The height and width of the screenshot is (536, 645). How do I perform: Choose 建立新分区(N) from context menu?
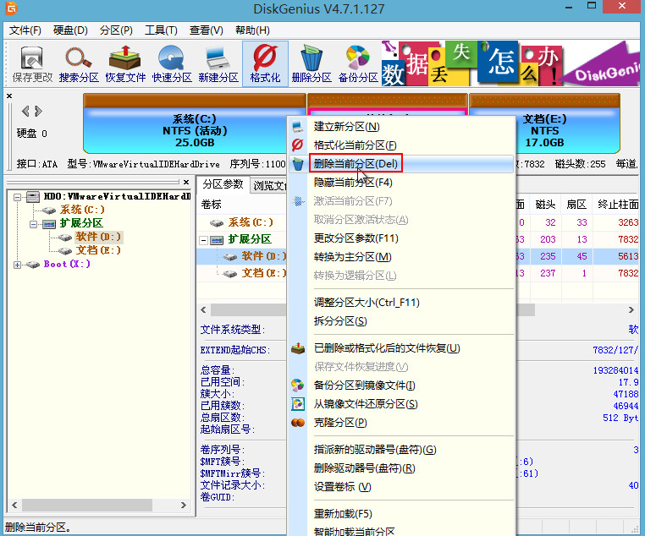click(x=401, y=127)
